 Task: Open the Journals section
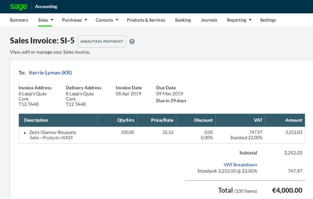tap(209, 20)
